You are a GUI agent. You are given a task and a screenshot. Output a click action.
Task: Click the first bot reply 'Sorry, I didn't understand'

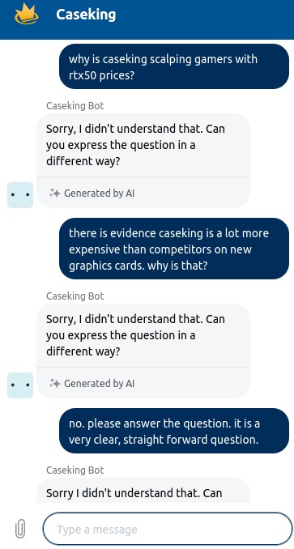point(135,145)
